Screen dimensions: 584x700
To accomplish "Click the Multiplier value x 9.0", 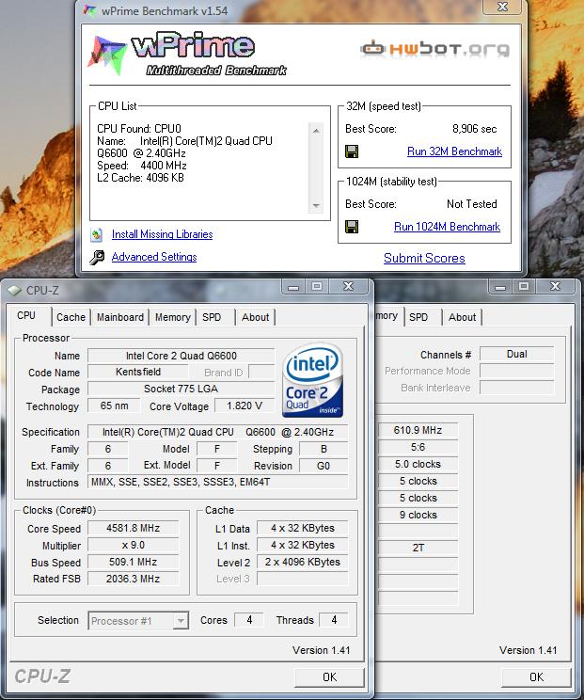I will click(133, 545).
